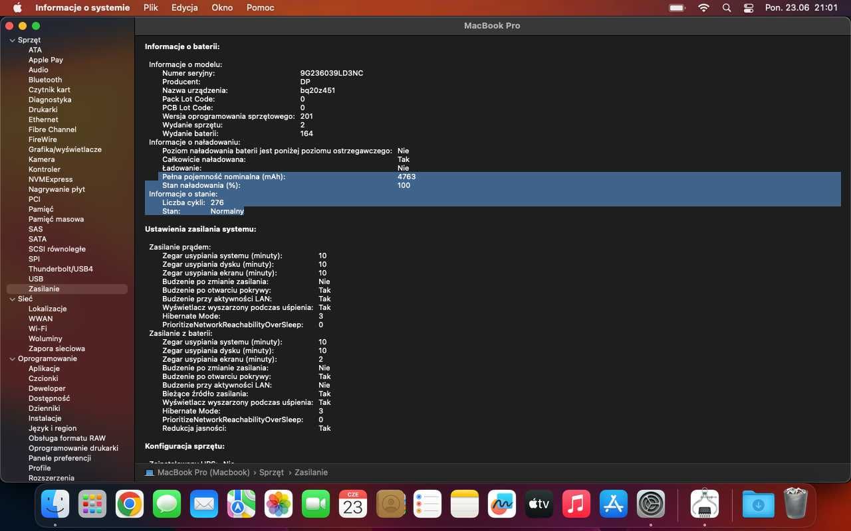Select NVMExpress in the sidebar
Image resolution: width=851 pixels, height=531 pixels.
(x=51, y=179)
